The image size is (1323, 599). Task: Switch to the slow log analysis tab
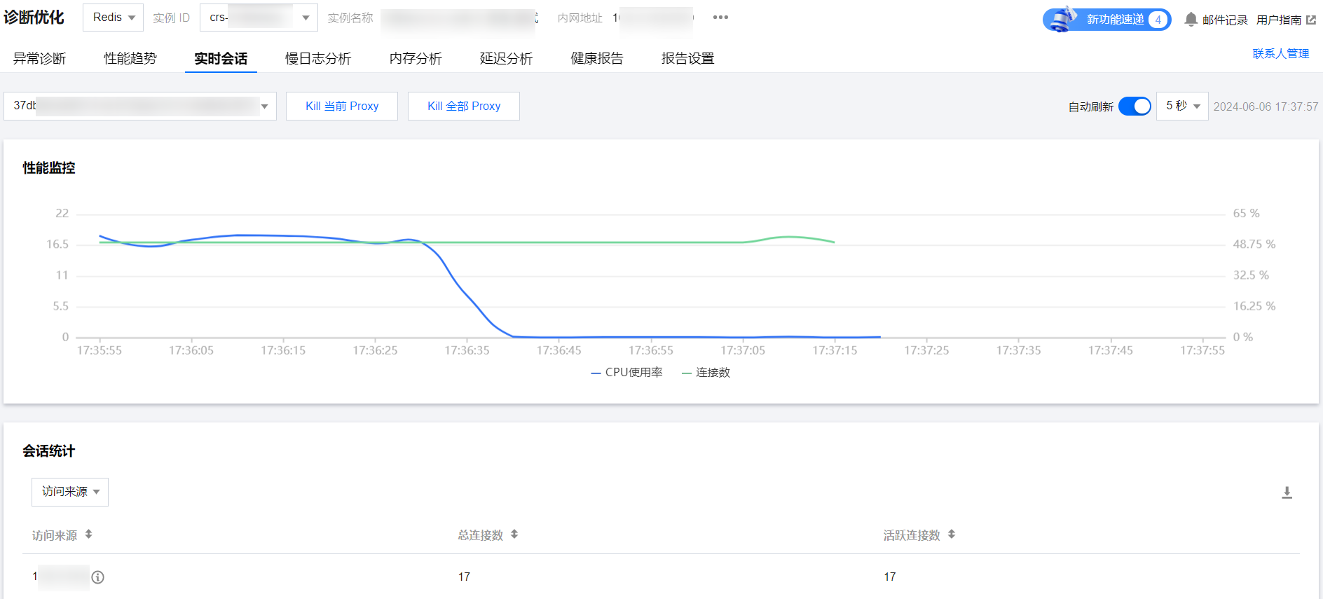click(x=318, y=59)
